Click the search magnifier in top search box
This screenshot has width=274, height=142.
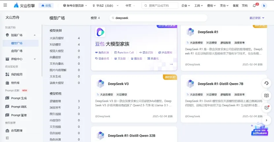pyautogui.click(x=146, y=6)
